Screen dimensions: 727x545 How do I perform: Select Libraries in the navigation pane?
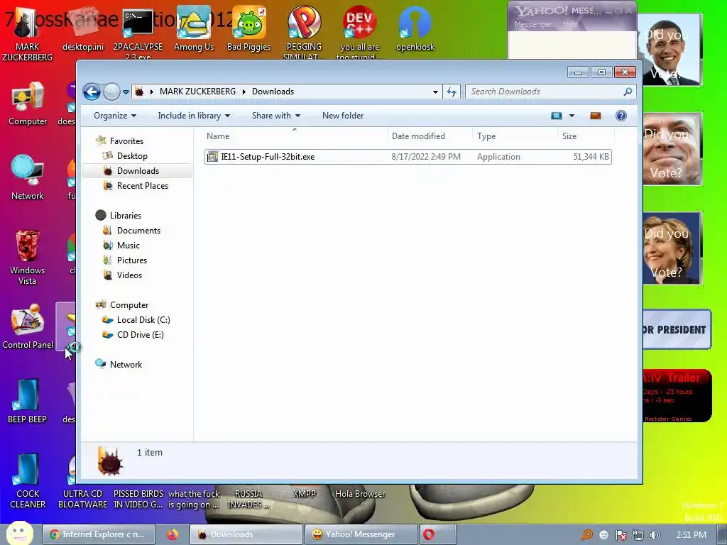(x=125, y=216)
